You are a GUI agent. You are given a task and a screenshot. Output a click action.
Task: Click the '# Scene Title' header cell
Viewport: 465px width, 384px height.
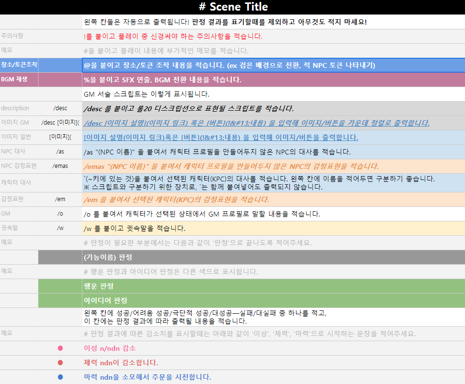[x=232, y=7]
